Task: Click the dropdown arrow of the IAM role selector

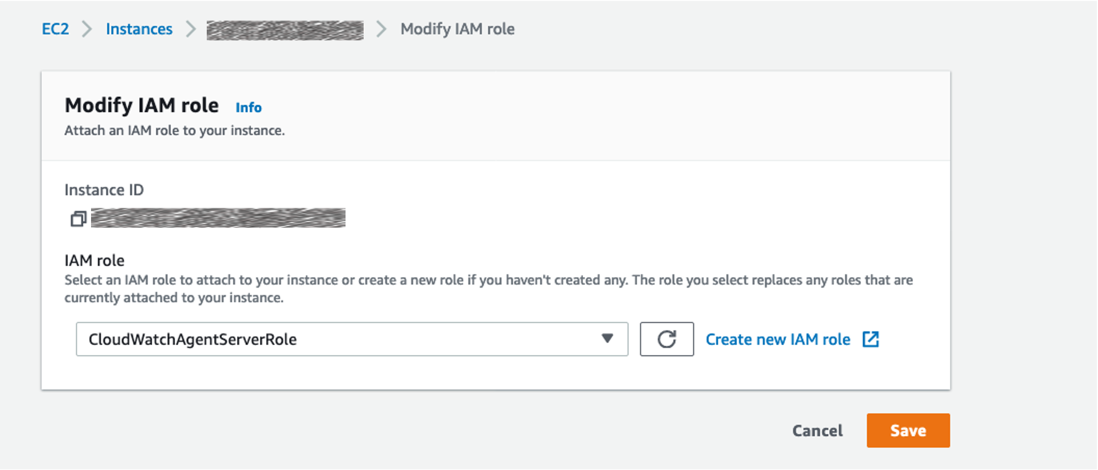Action: coord(607,339)
